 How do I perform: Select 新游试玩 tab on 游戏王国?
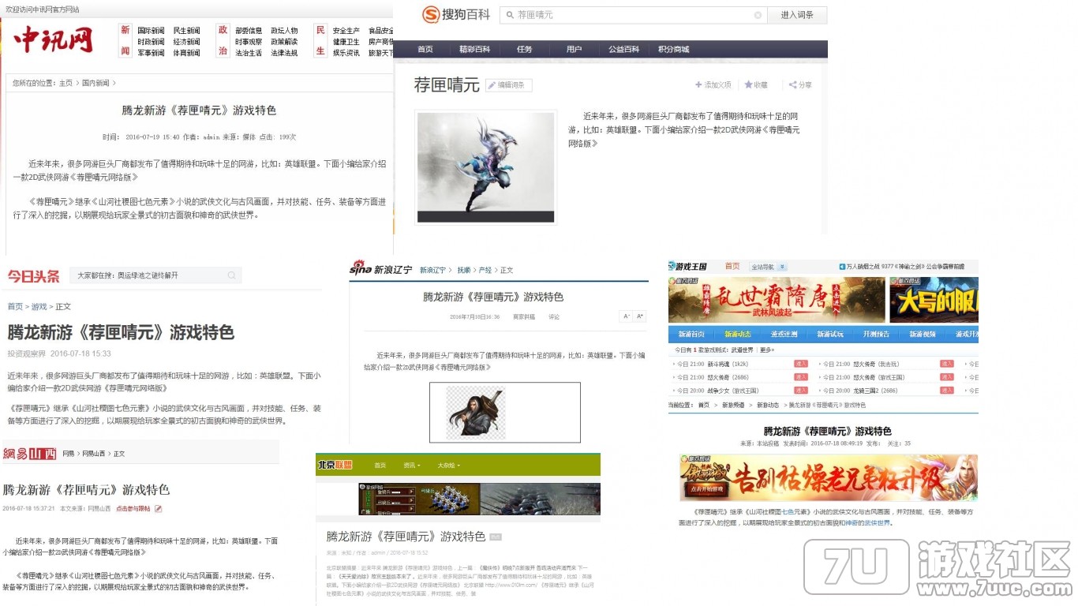[x=830, y=334]
